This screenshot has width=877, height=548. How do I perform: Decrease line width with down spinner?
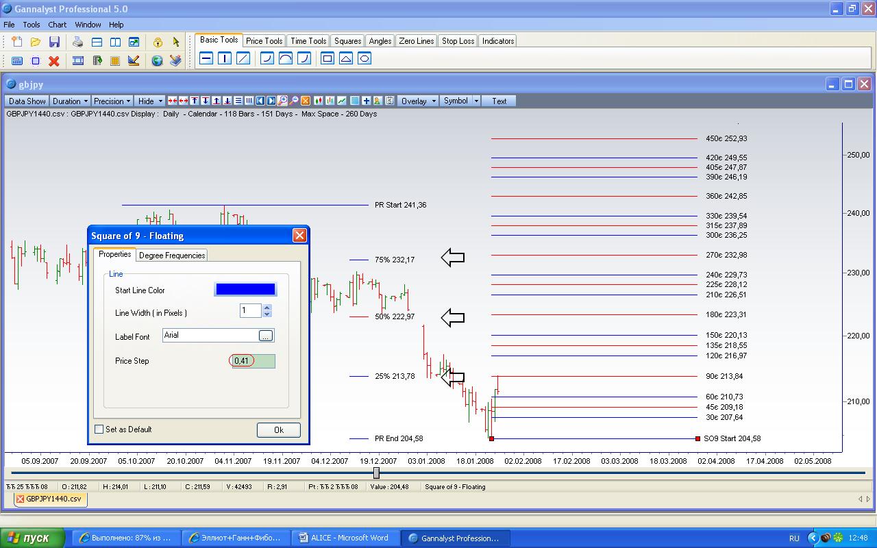click(x=267, y=314)
